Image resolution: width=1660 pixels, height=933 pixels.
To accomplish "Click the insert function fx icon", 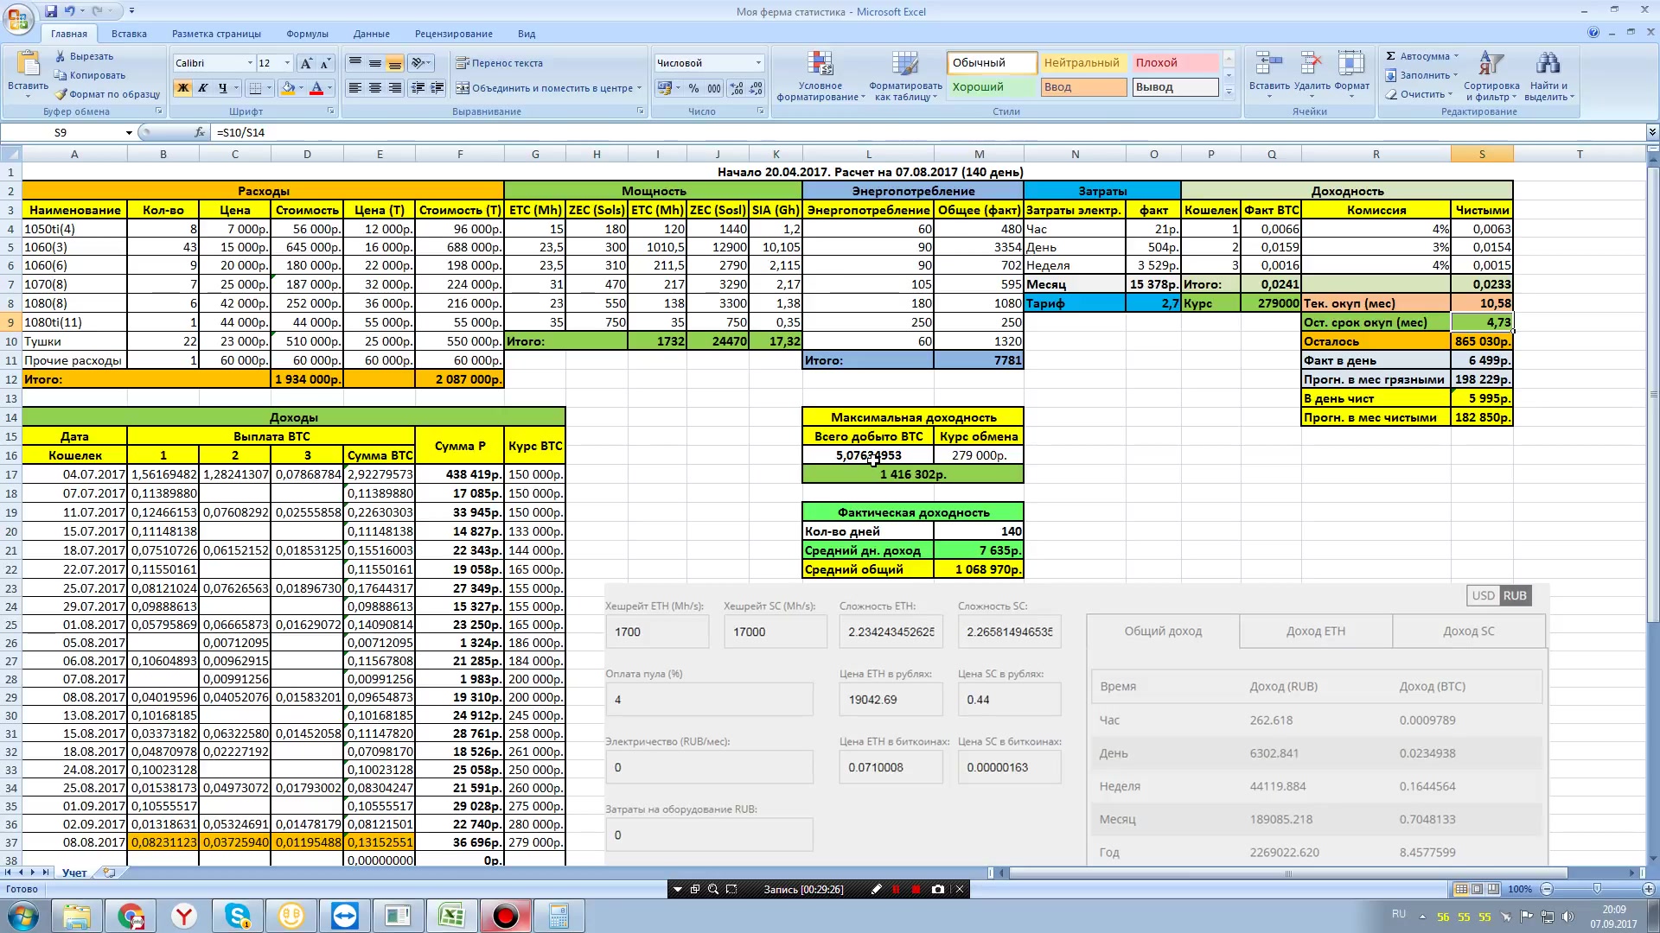I will [200, 132].
